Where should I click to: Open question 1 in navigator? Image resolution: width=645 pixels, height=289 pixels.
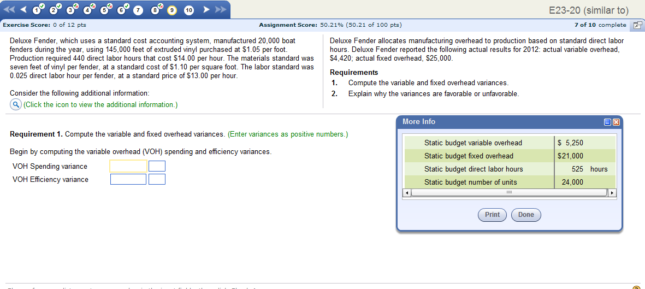tap(38, 9)
